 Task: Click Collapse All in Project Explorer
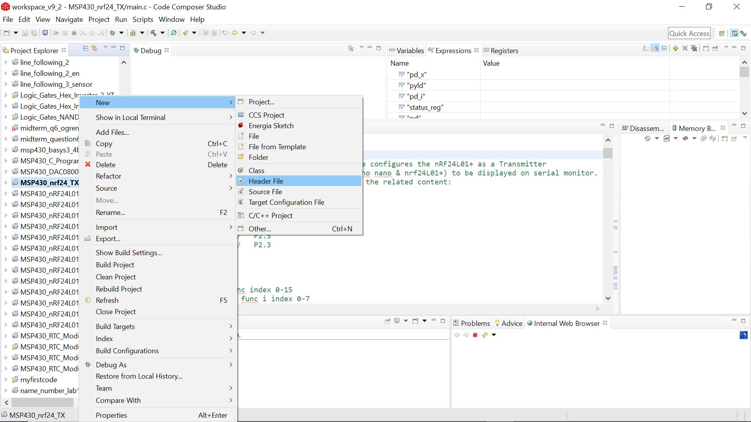(x=85, y=48)
